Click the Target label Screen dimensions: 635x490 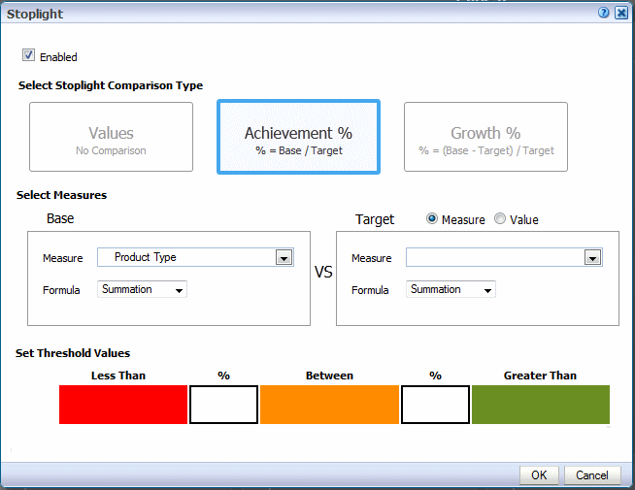375,219
